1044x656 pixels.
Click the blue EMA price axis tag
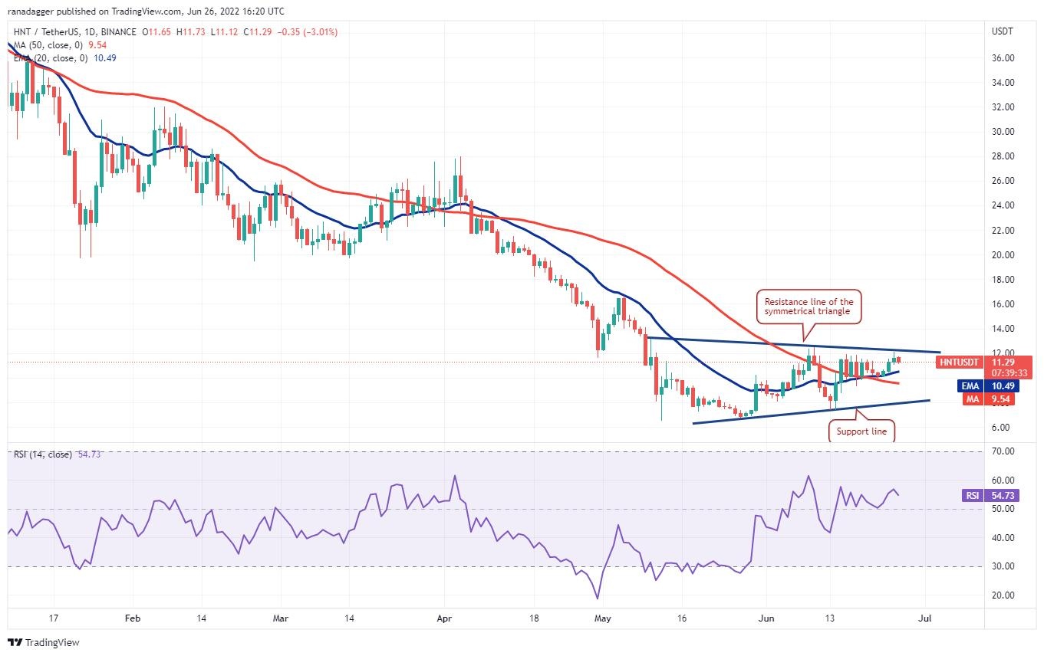pos(972,386)
